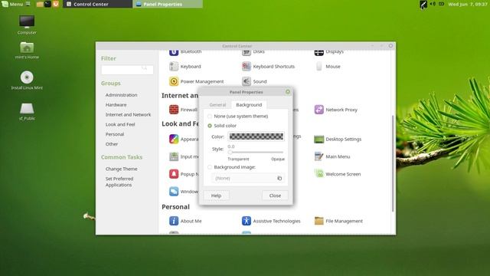Click Computer desktop icon
The image size is (490, 276).
[27, 22]
